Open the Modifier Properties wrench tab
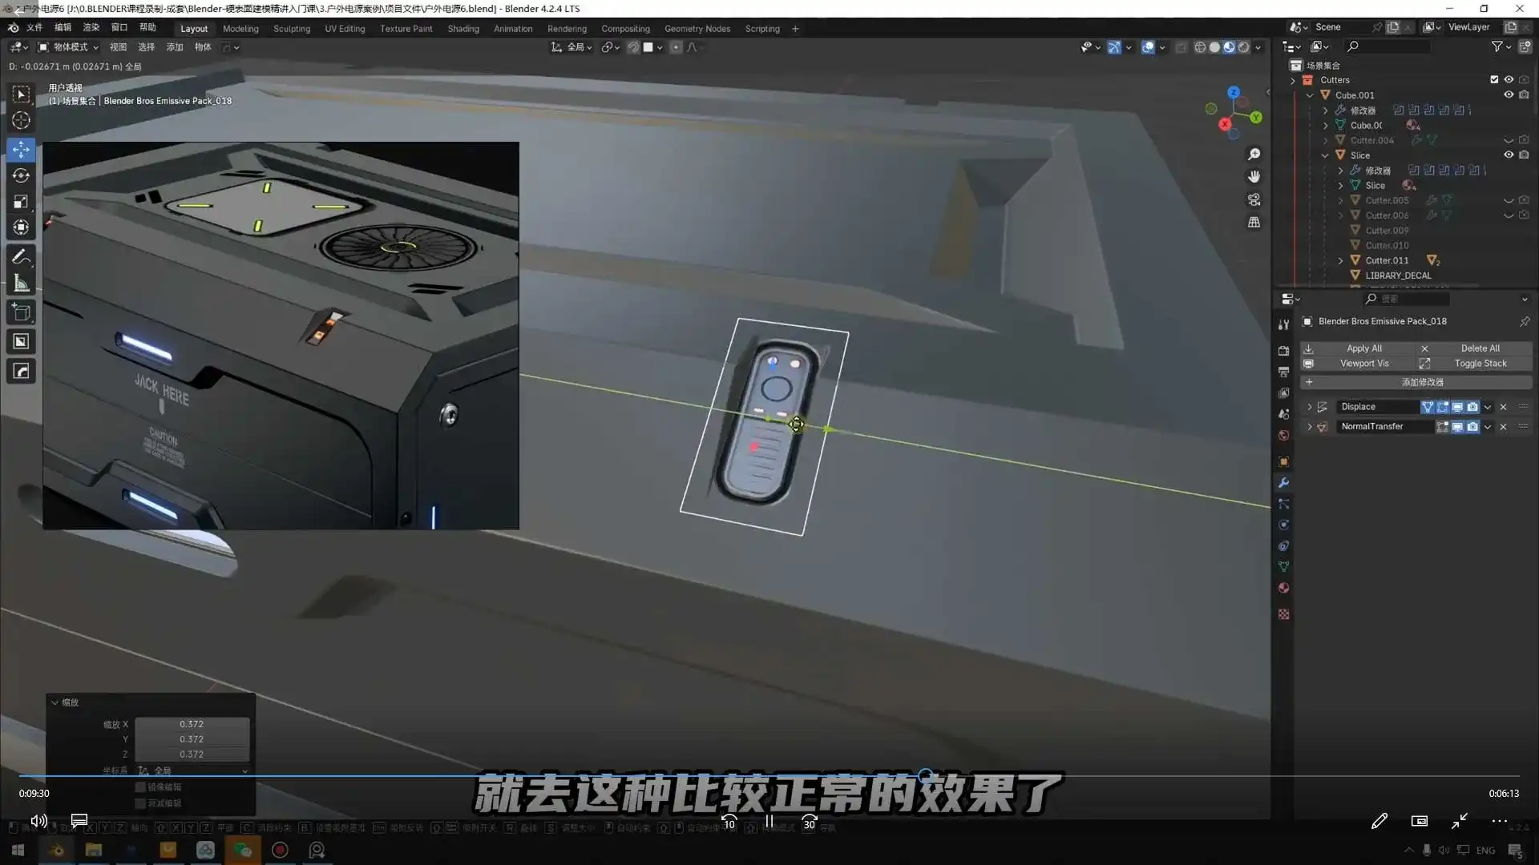 [x=1283, y=483]
